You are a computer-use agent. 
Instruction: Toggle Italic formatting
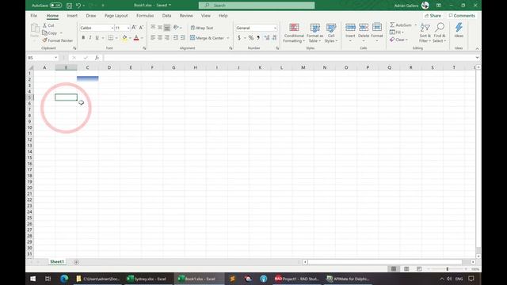90,38
